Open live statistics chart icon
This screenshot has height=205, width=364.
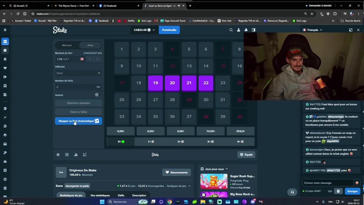[76, 155]
